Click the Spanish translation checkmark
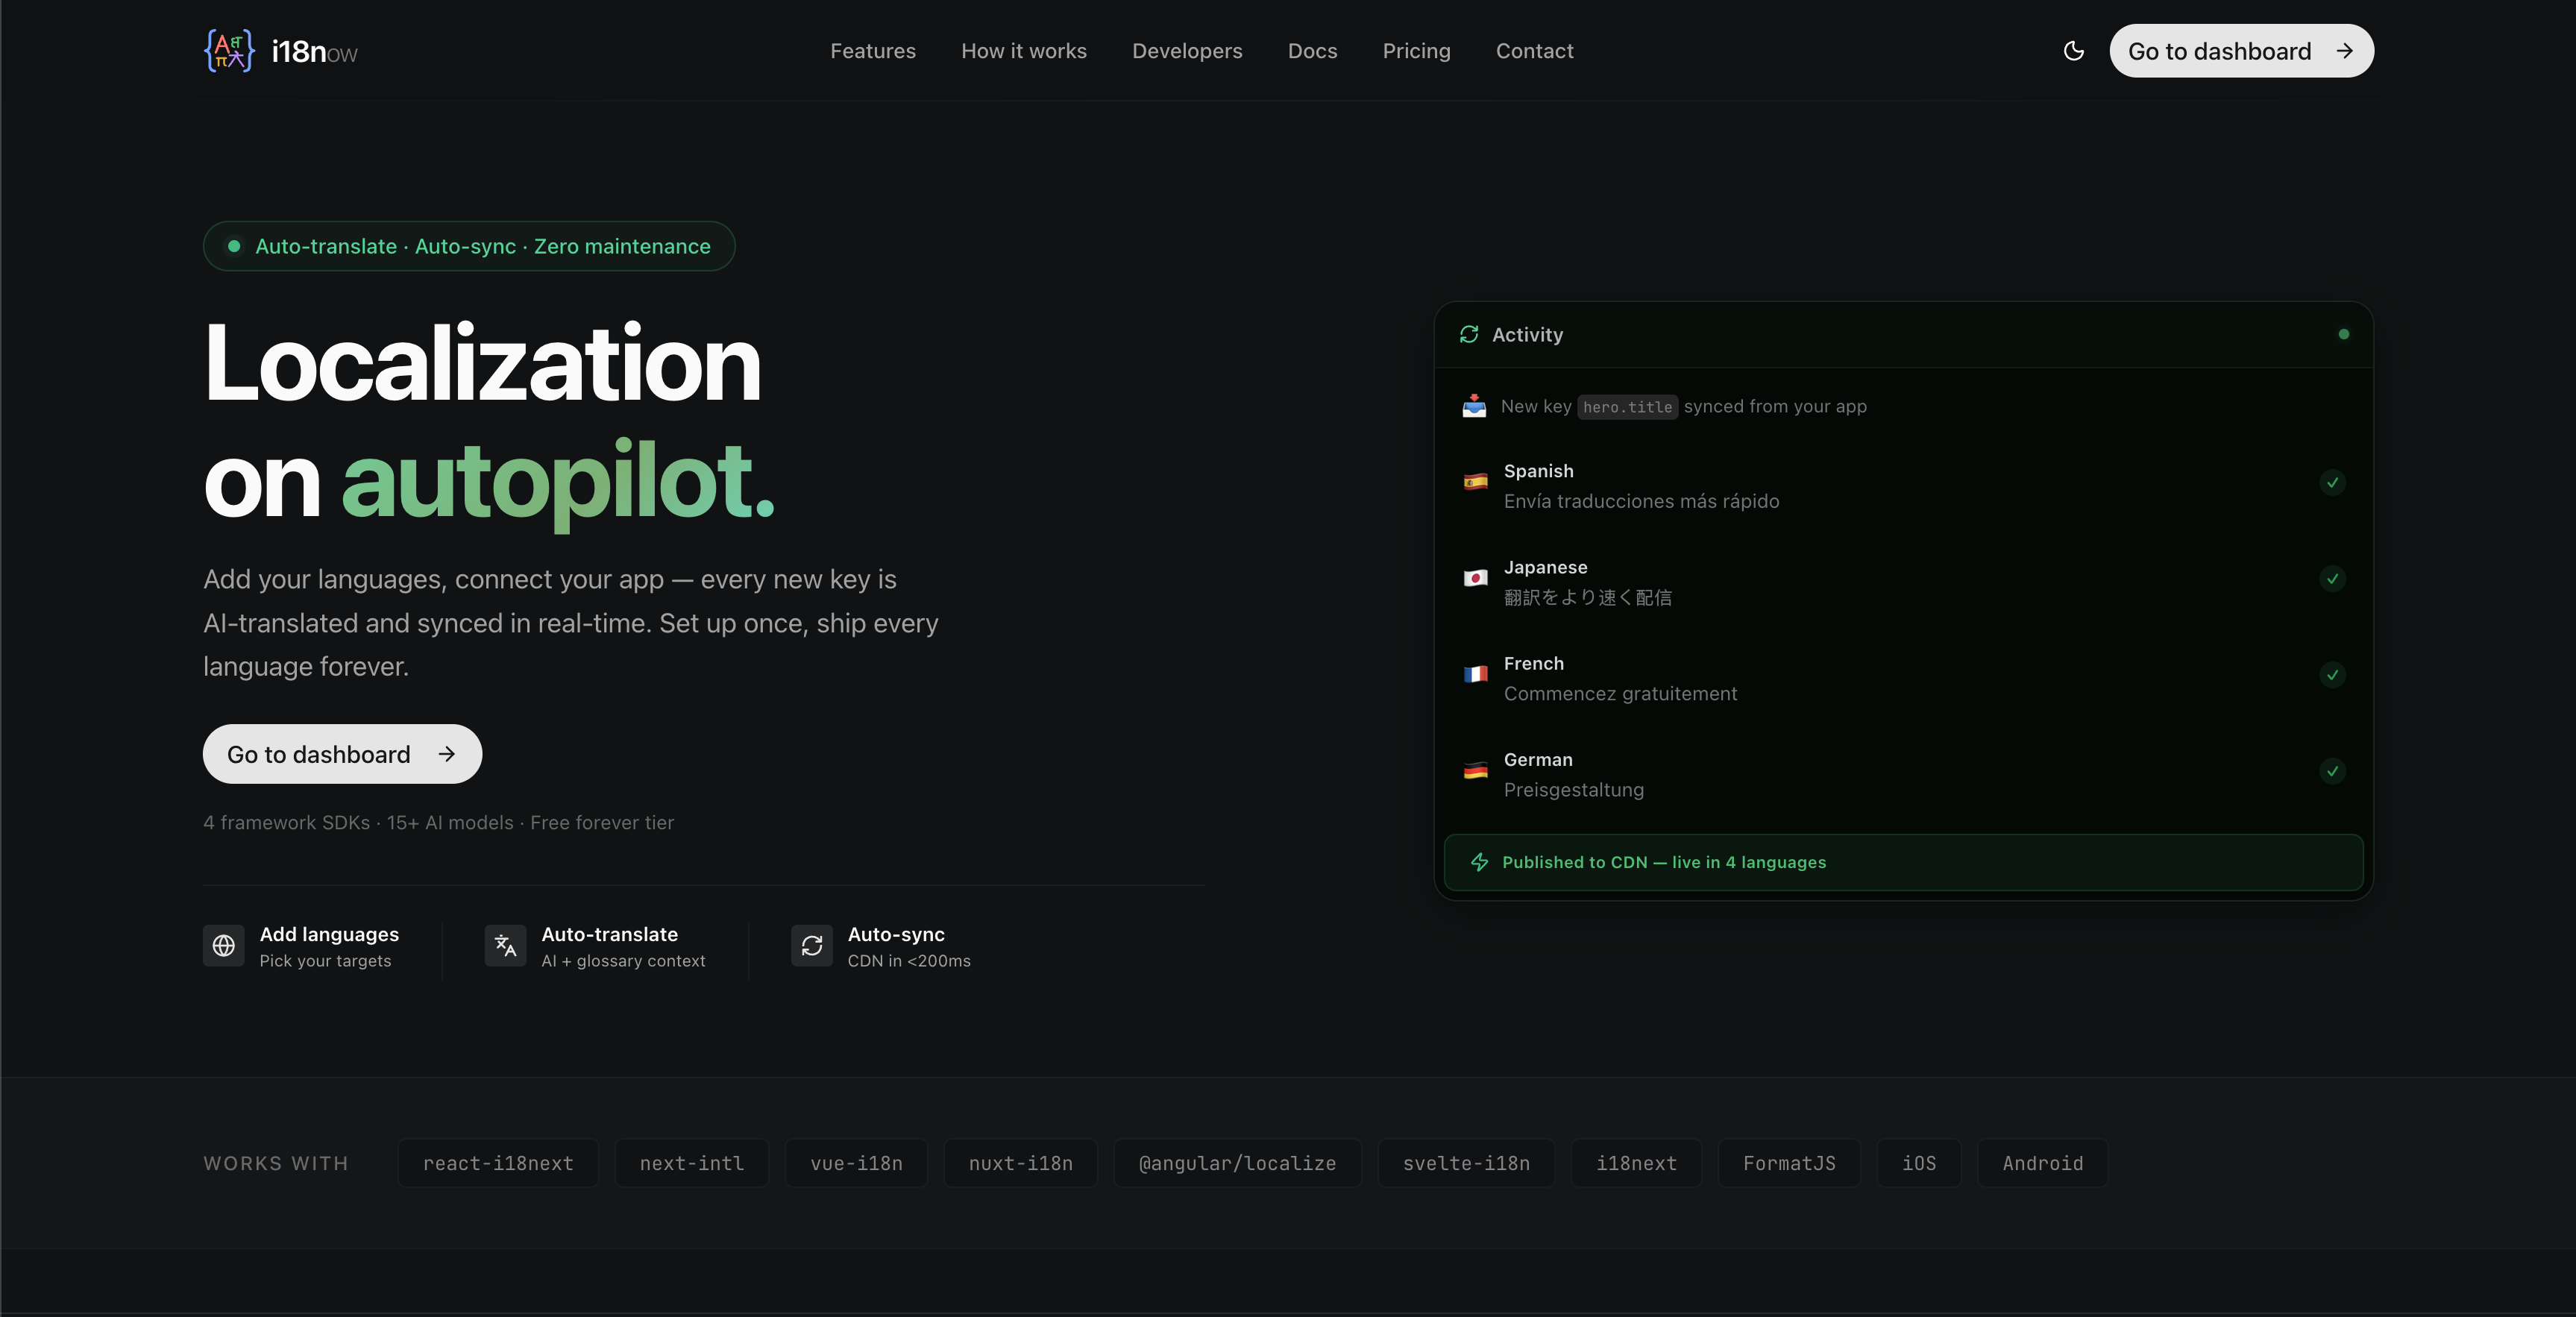 click(2332, 483)
